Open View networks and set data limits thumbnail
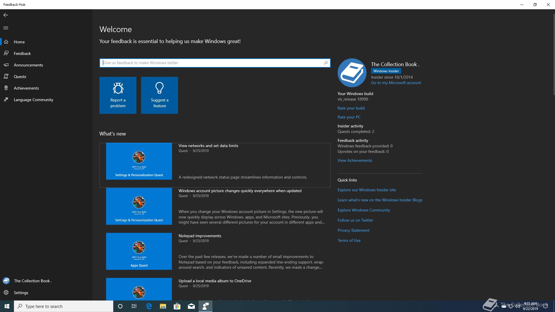Screen dimensions: 555x312 click(x=139, y=161)
